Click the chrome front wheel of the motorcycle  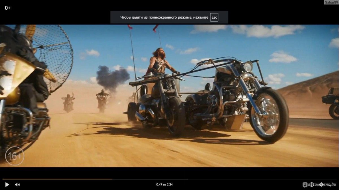tap(268, 115)
